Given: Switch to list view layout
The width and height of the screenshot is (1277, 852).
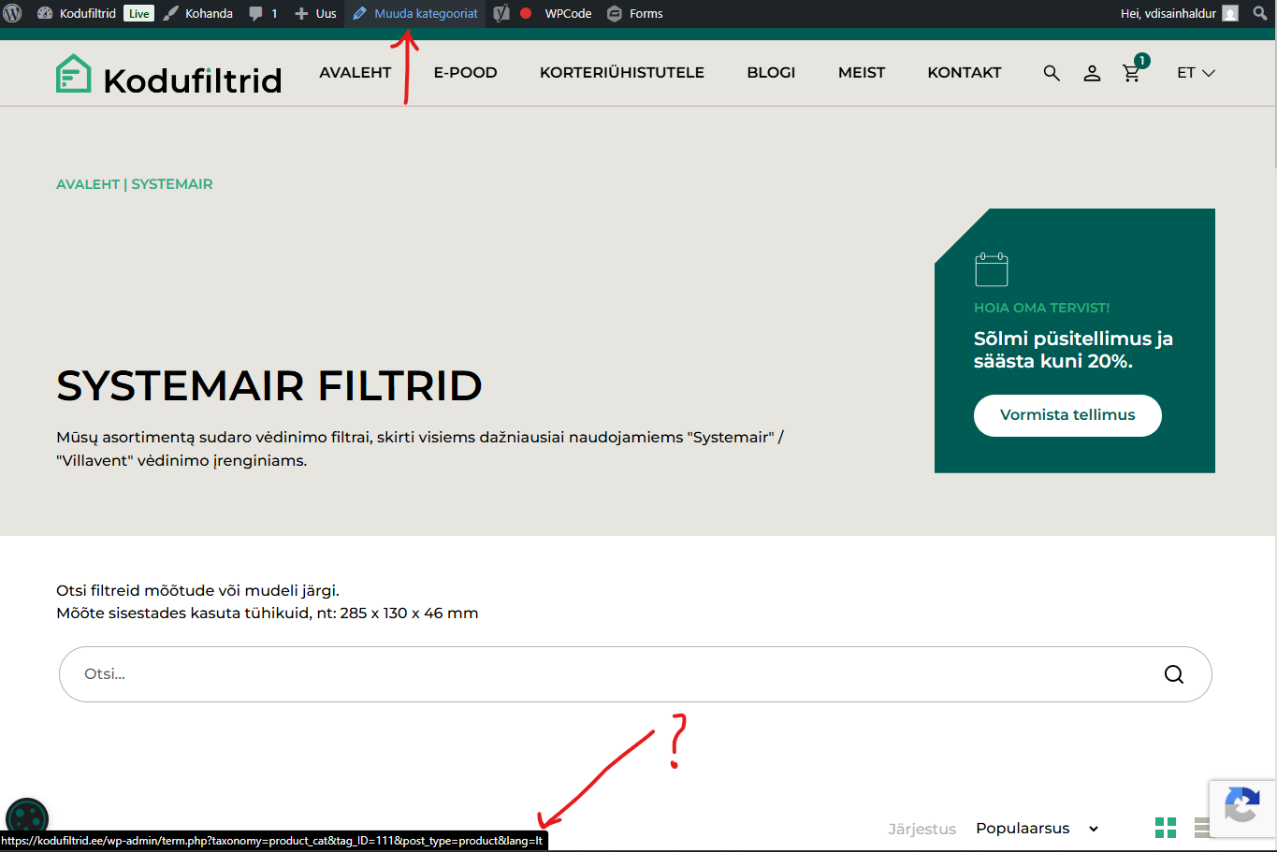Looking at the screenshot, I should (1202, 828).
